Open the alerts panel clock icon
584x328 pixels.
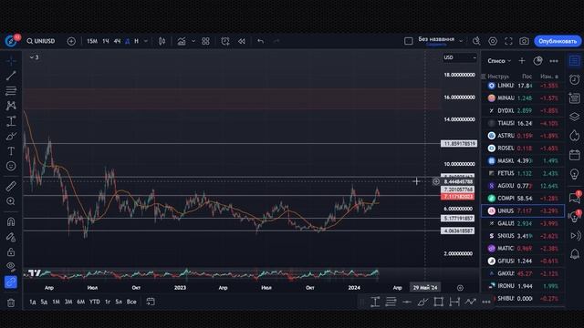click(574, 79)
